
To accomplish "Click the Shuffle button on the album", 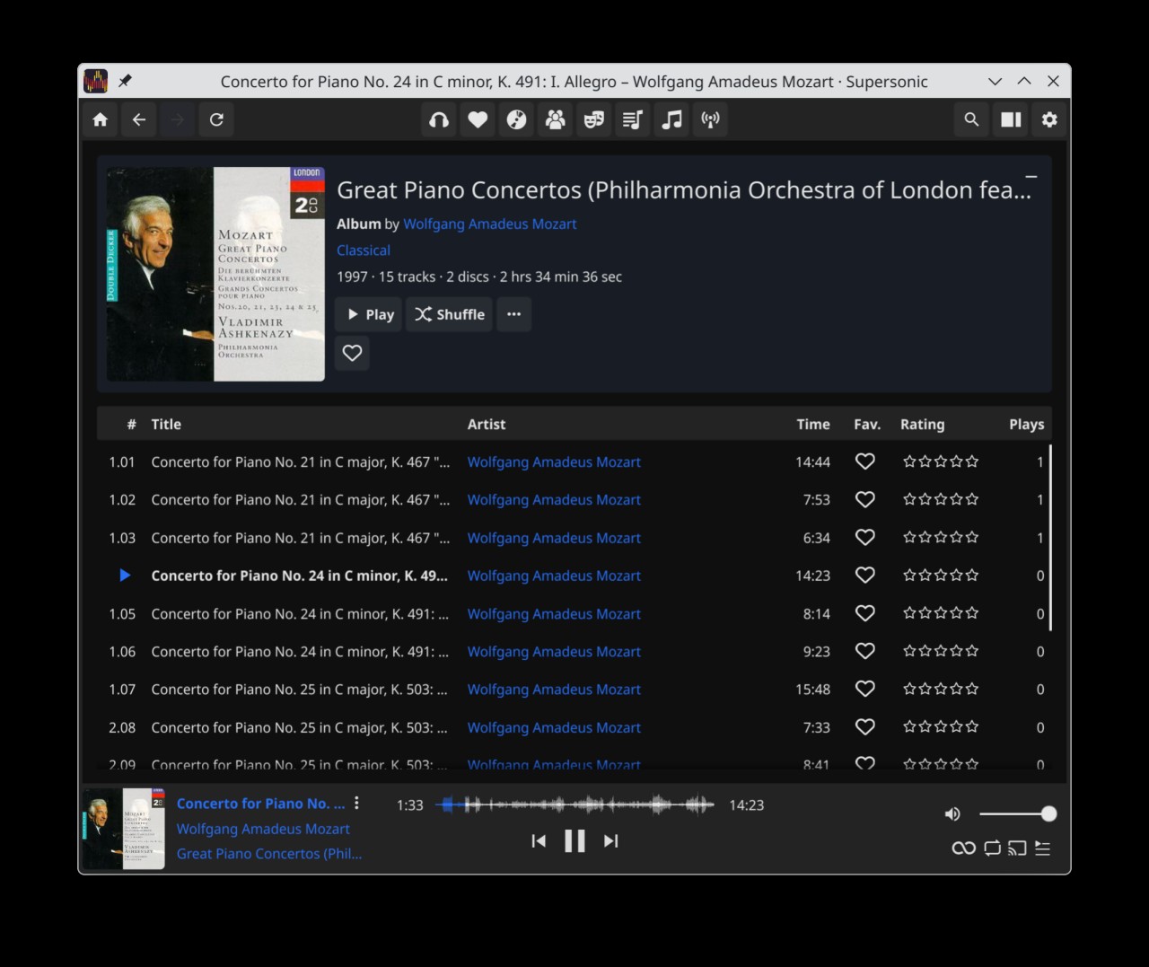I will tap(449, 314).
